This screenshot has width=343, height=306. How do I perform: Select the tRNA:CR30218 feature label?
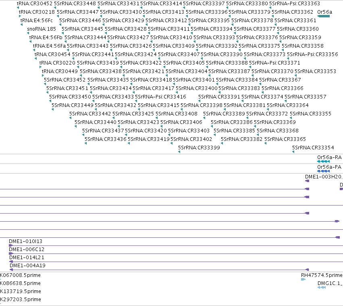tap(37, 12)
